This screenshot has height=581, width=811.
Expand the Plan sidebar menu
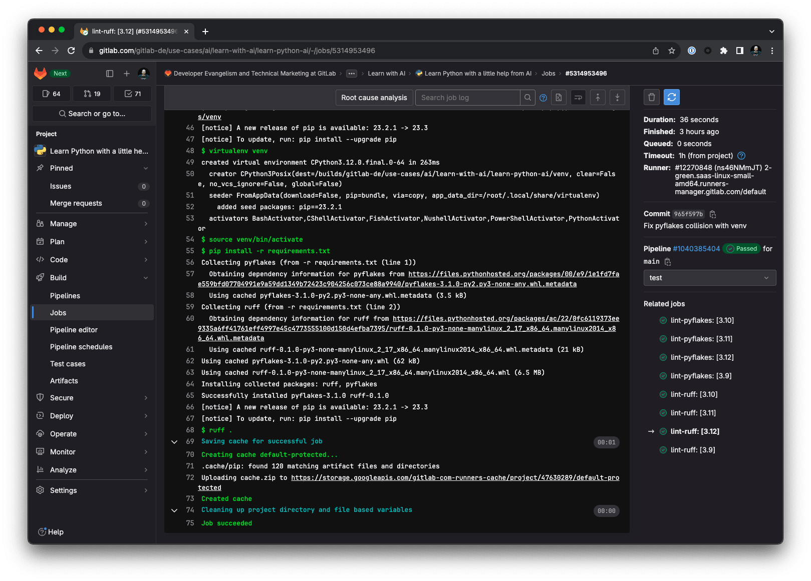click(92, 242)
